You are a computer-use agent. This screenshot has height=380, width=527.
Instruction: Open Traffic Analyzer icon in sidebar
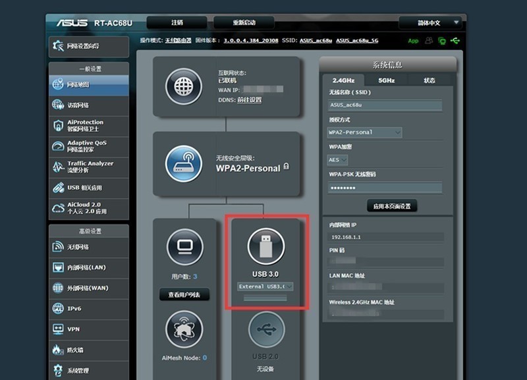click(x=58, y=167)
